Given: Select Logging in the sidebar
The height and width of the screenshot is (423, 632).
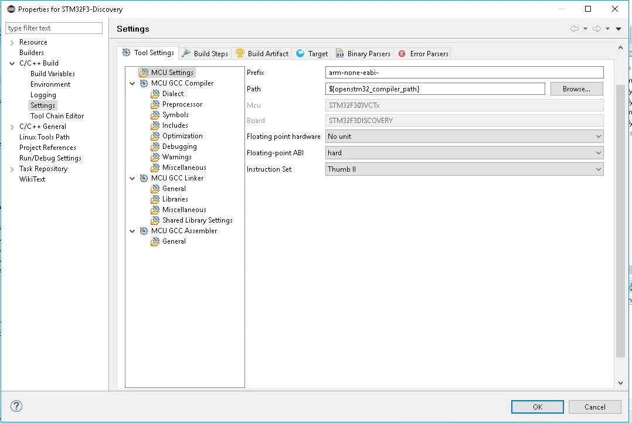Looking at the screenshot, I should [43, 95].
